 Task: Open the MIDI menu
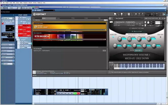[x=14, y=3]
